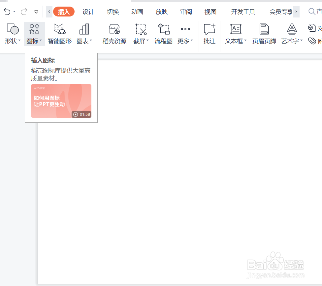Click the 形状 shapes icon
322x286 pixels.
(13, 29)
